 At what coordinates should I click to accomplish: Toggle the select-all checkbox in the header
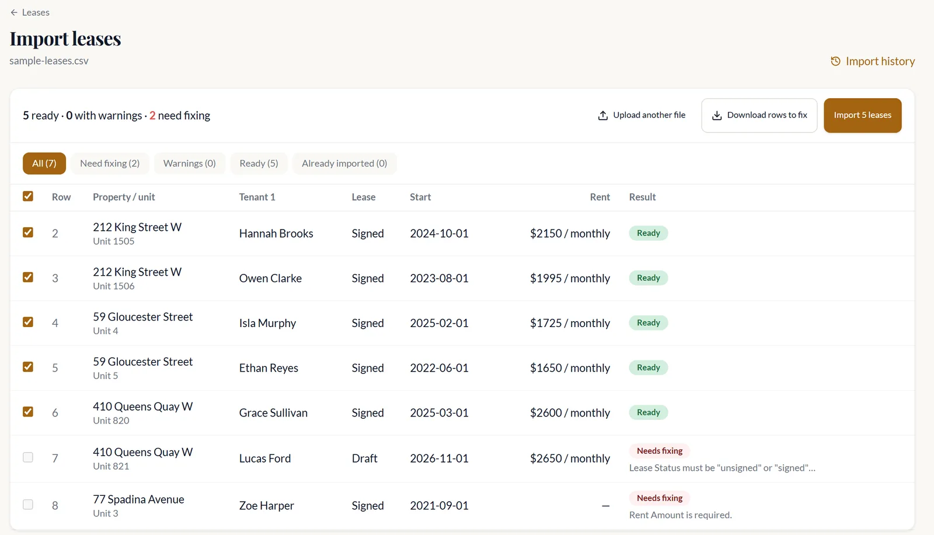coord(28,196)
